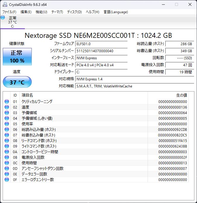Image resolution: width=197 pixels, height=203 pixels.
Task: Select the C: drive tab showing 正常 37 °C
Action: (x=12, y=22)
